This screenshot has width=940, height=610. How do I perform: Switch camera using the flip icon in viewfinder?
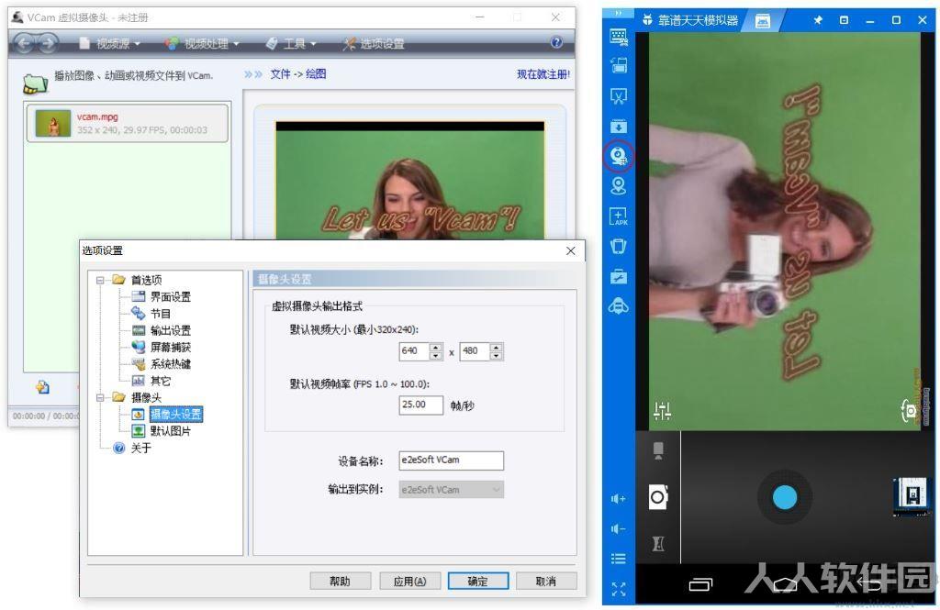tap(910, 410)
